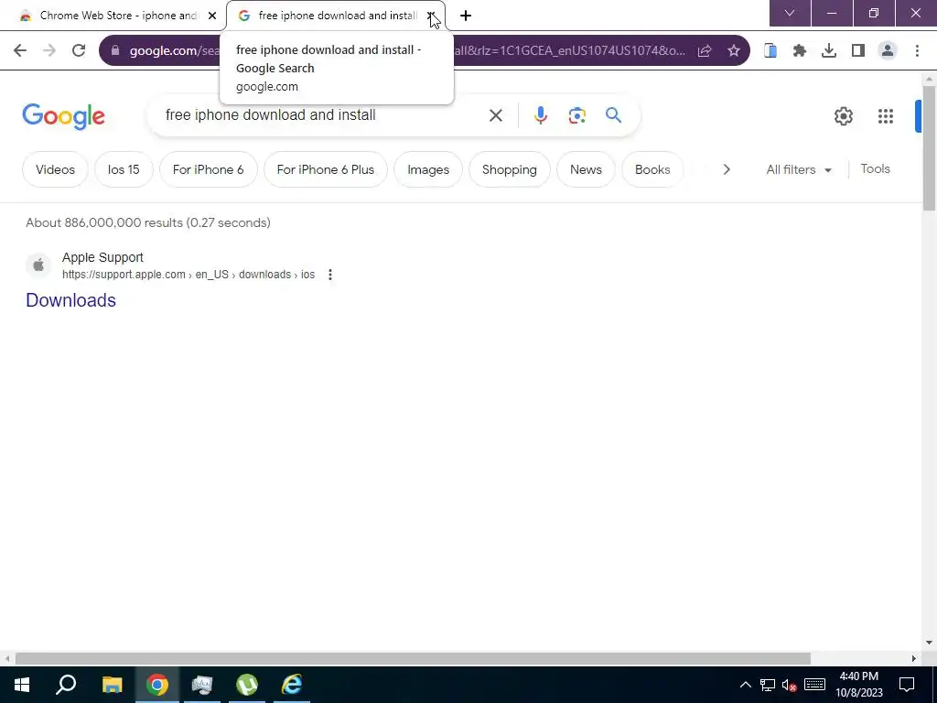Open the Extensions puzzle icon
Viewport: 937px width, 703px height.
[x=800, y=51]
